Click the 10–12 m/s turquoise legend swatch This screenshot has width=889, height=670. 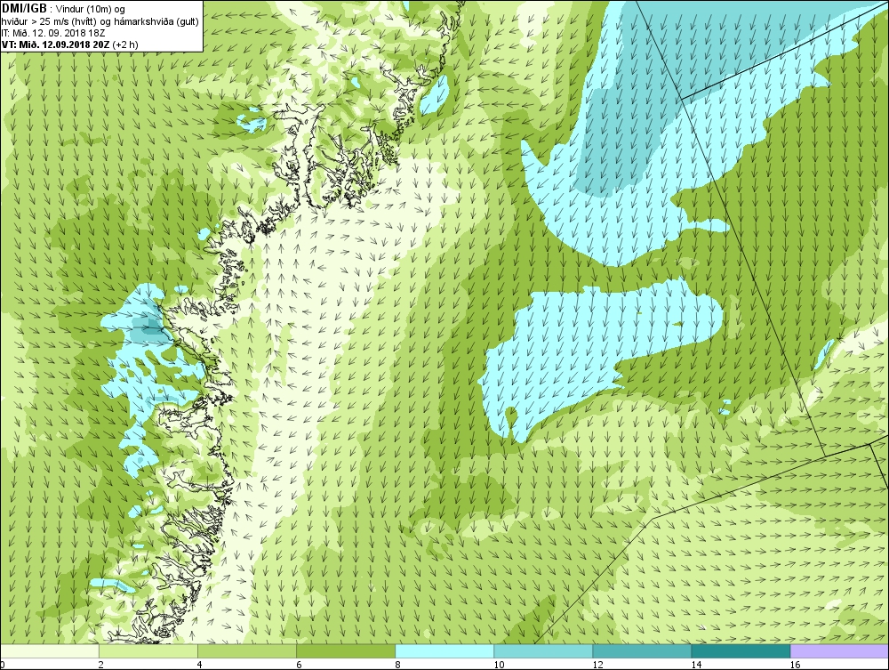[543, 650]
